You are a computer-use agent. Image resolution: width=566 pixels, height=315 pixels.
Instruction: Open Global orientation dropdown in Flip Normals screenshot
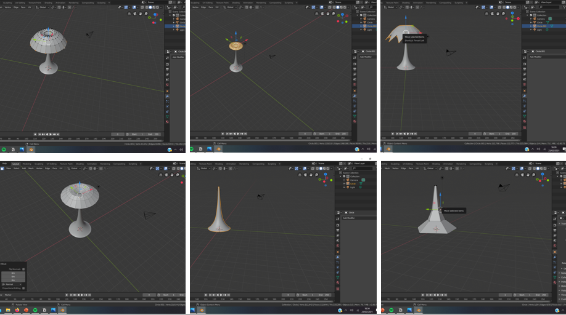click(x=75, y=169)
